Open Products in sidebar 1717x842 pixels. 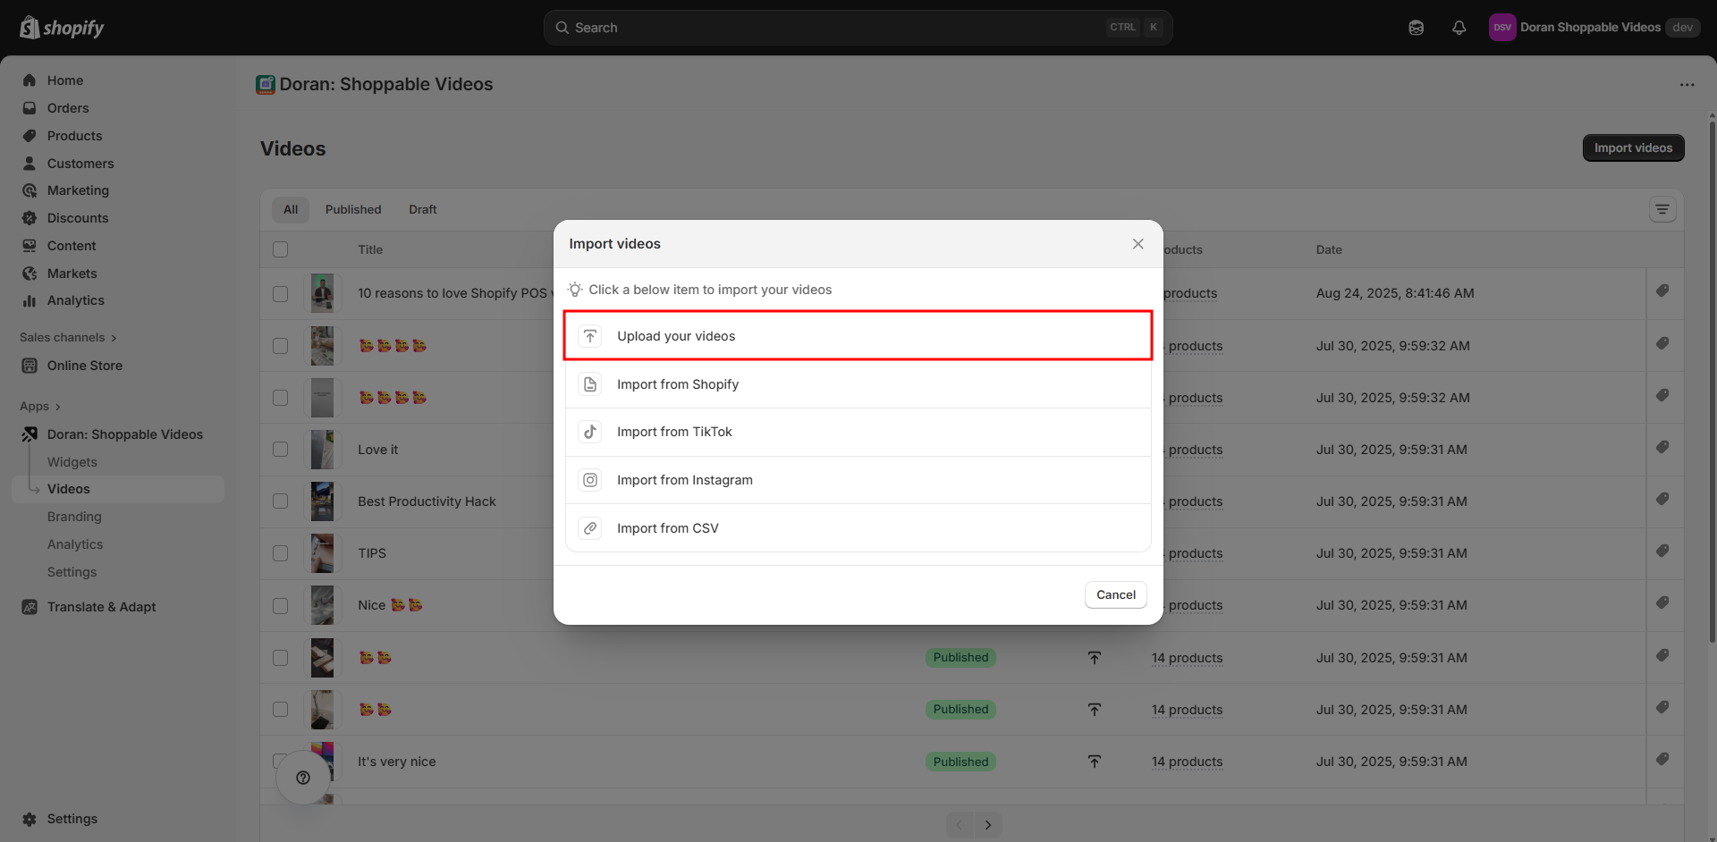click(x=74, y=136)
